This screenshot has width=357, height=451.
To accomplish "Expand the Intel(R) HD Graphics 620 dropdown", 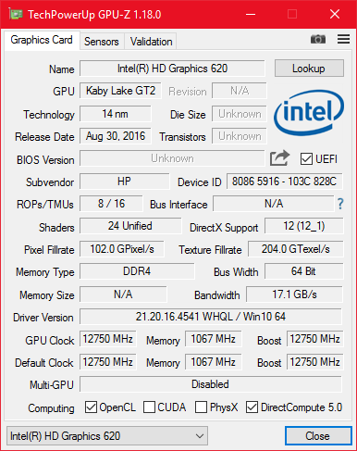I will [x=107, y=436].
